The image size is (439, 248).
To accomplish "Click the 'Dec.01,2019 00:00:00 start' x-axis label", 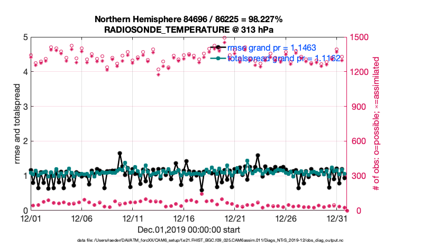I will pyautogui.click(x=188, y=230).
